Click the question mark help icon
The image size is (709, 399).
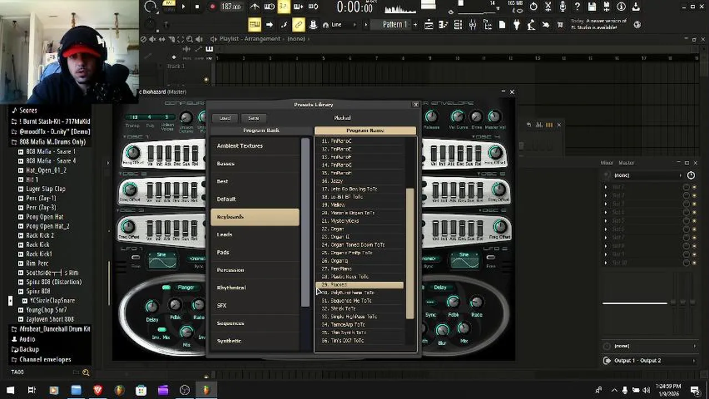pos(578,7)
